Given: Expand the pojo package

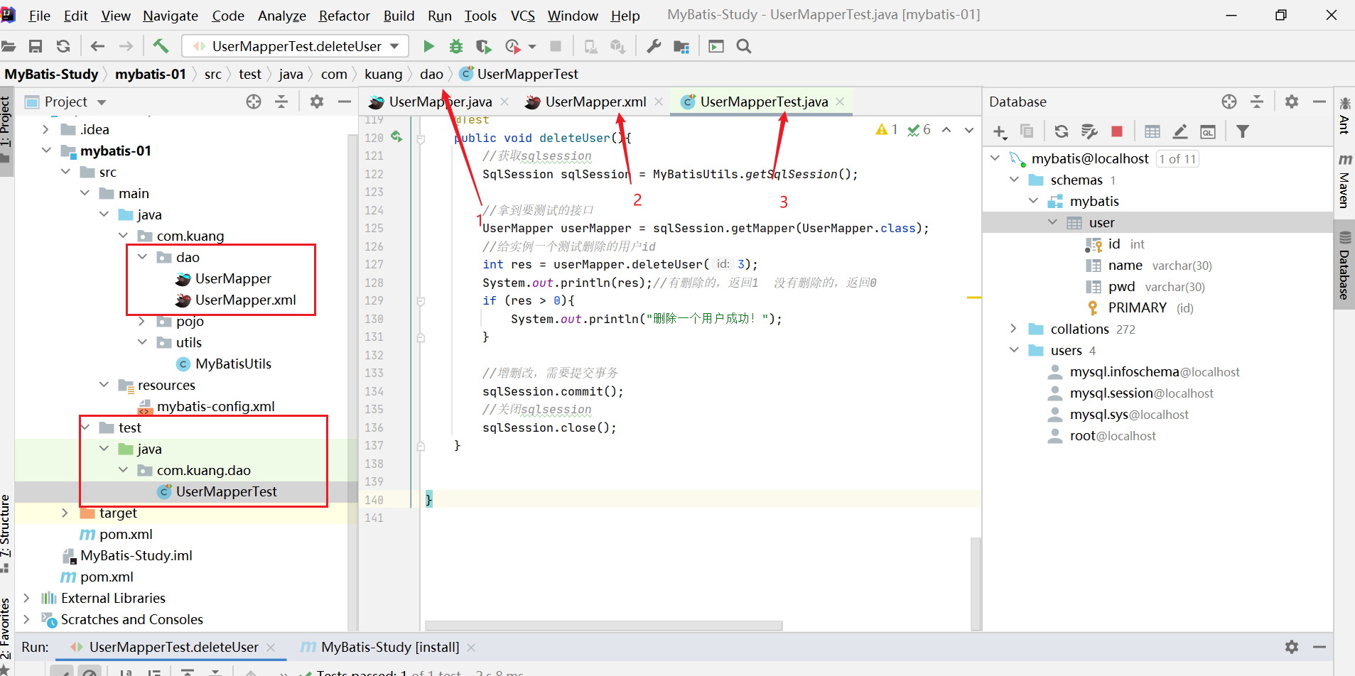Looking at the screenshot, I should (142, 321).
